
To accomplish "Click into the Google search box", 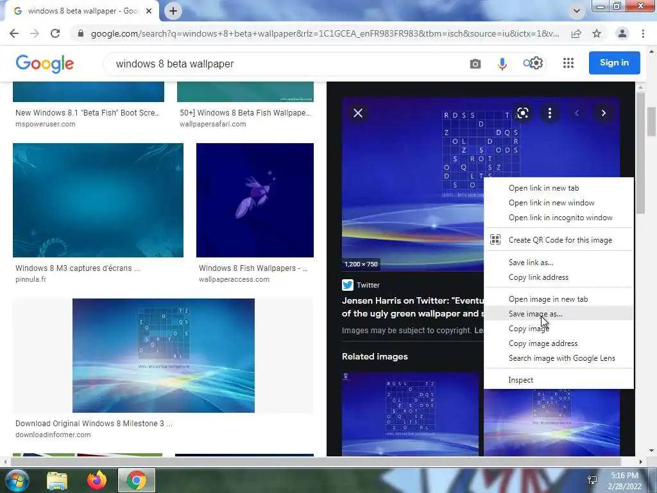I will tap(285, 64).
